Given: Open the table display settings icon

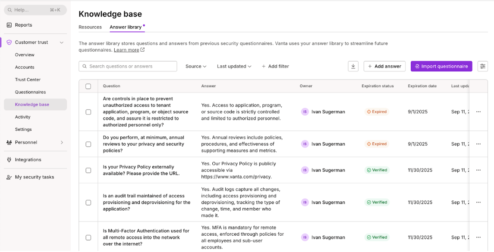Looking at the screenshot, I should point(483,66).
